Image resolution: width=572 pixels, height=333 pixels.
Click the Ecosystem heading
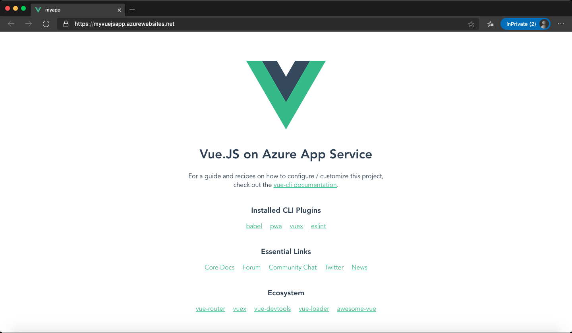(286, 293)
